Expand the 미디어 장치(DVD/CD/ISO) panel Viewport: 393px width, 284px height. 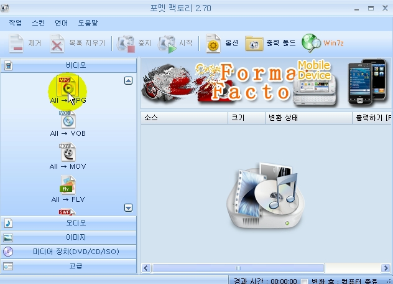68,252
